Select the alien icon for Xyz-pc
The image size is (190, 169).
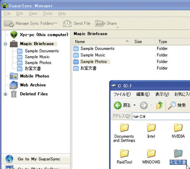(14, 35)
